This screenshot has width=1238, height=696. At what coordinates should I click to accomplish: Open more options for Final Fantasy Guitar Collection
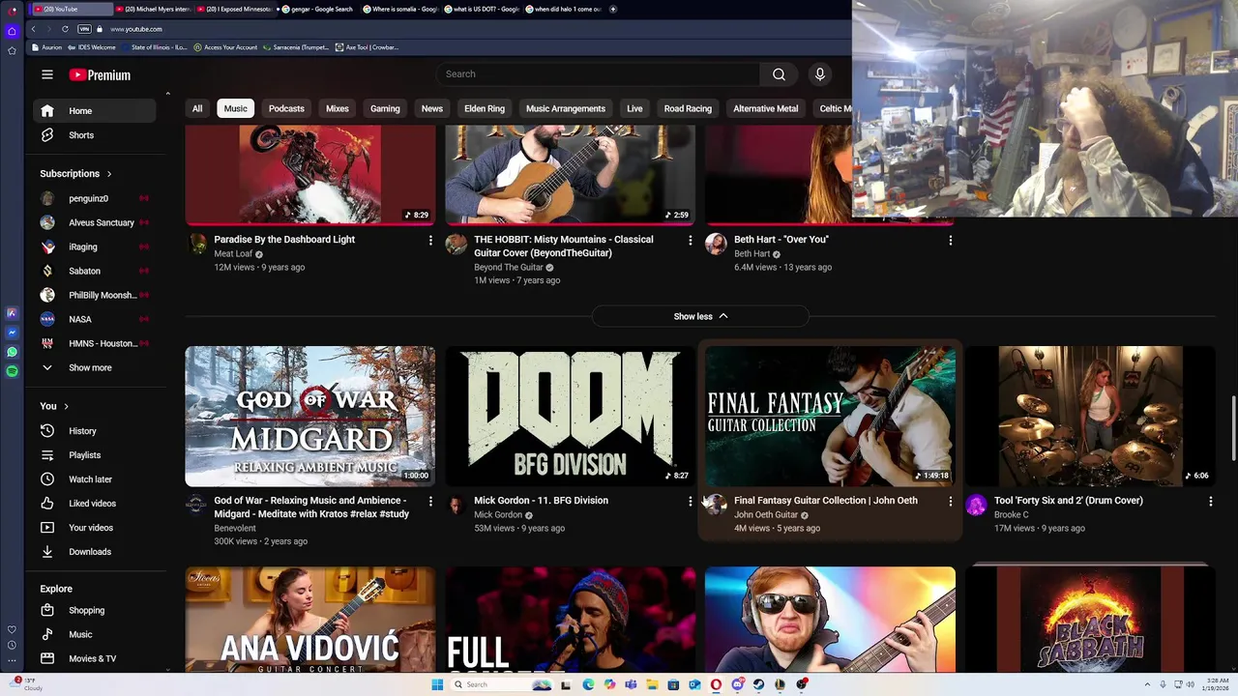(x=951, y=501)
